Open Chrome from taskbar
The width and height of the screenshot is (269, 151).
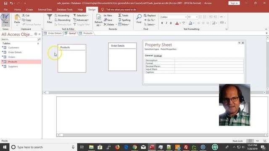(134, 147)
